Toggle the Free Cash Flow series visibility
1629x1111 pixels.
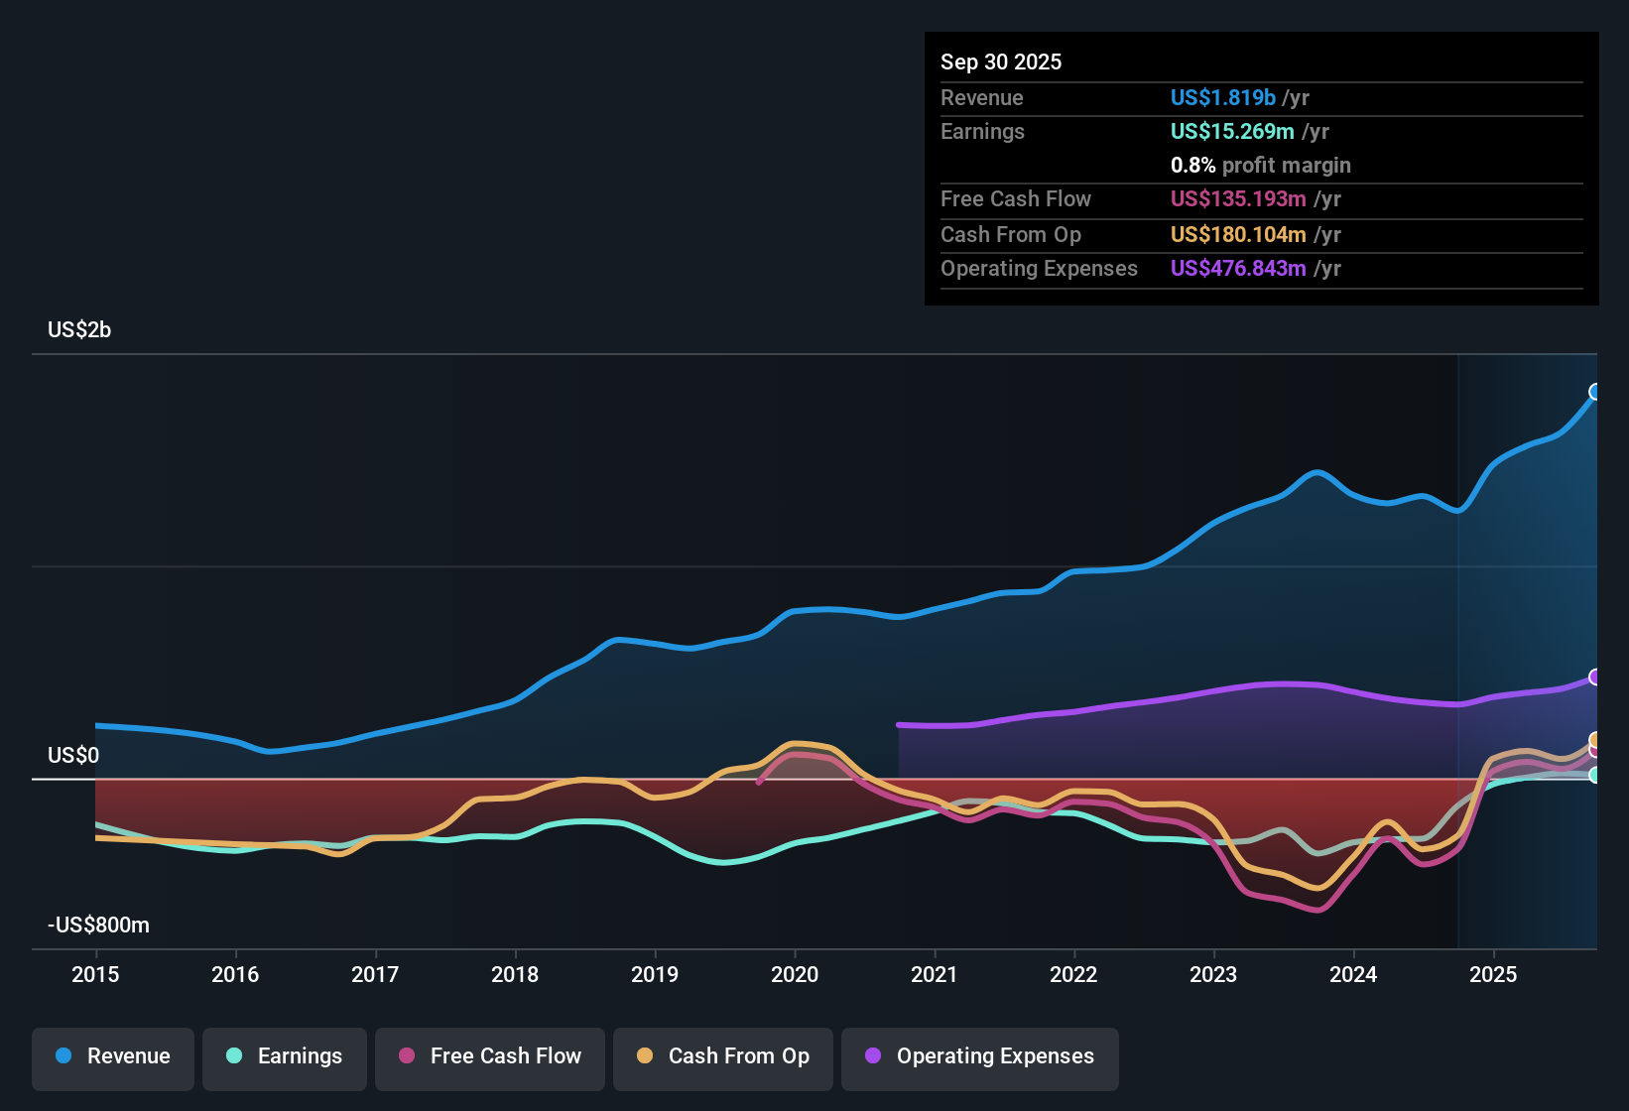[490, 1056]
